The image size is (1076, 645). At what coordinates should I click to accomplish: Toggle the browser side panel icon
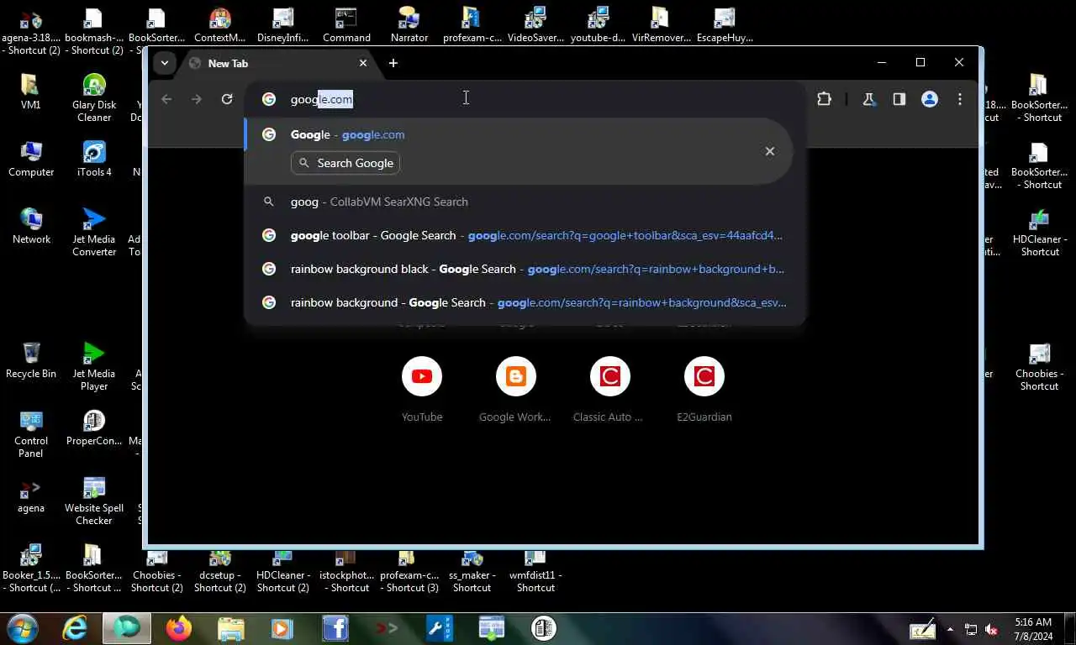[899, 99]
